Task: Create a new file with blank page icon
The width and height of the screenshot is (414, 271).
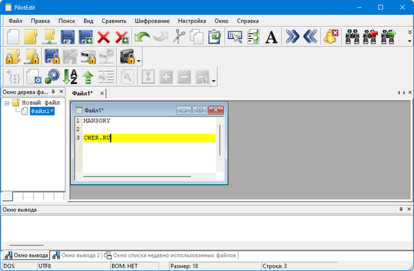Action: click(13, 37)
